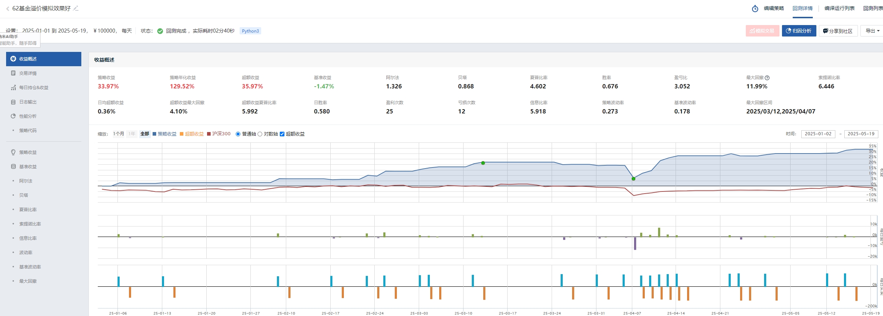Click the 基准收益 value -1.47%
The height and width of the screenshot is (316, 883).
pyautogui.click(x=324, y=87)
